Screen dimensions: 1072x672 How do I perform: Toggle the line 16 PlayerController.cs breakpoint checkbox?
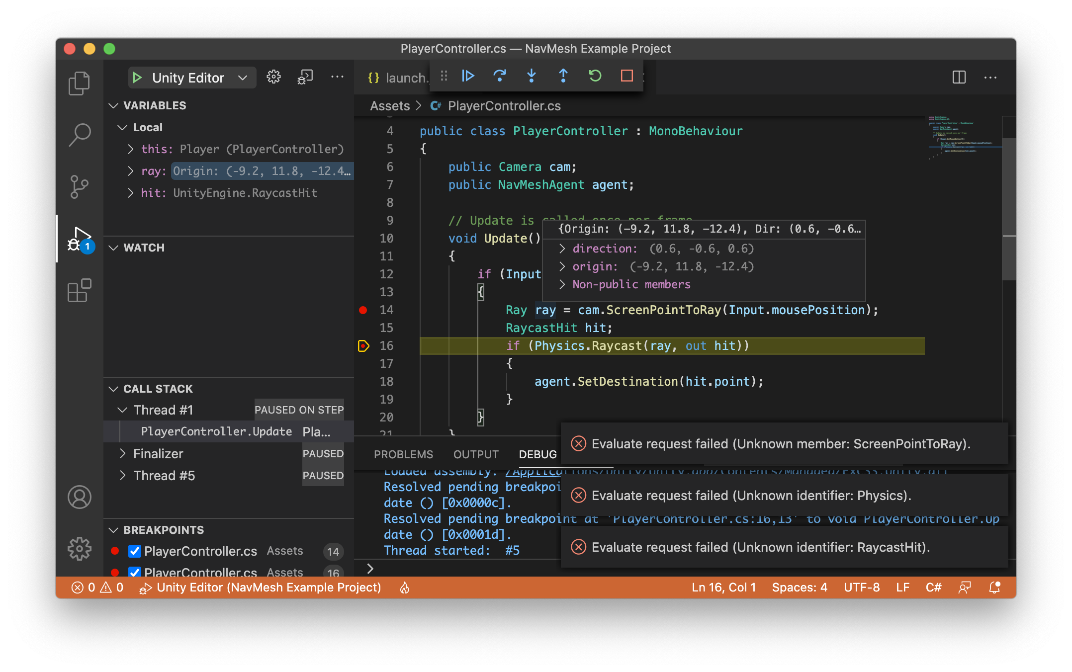pyautogui.click(x=134, y=572)
